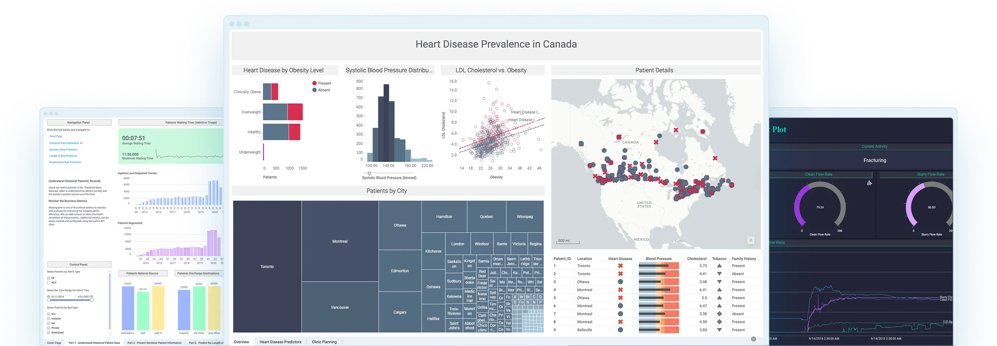Click the crosshair icon beside Clean Flow Rate gauge
The width and height of the screenshot is (997, 346).
(870, 183)
